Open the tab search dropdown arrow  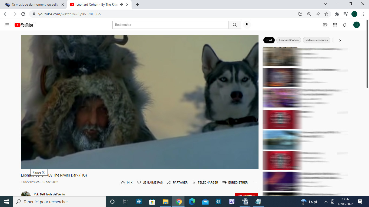326,4
